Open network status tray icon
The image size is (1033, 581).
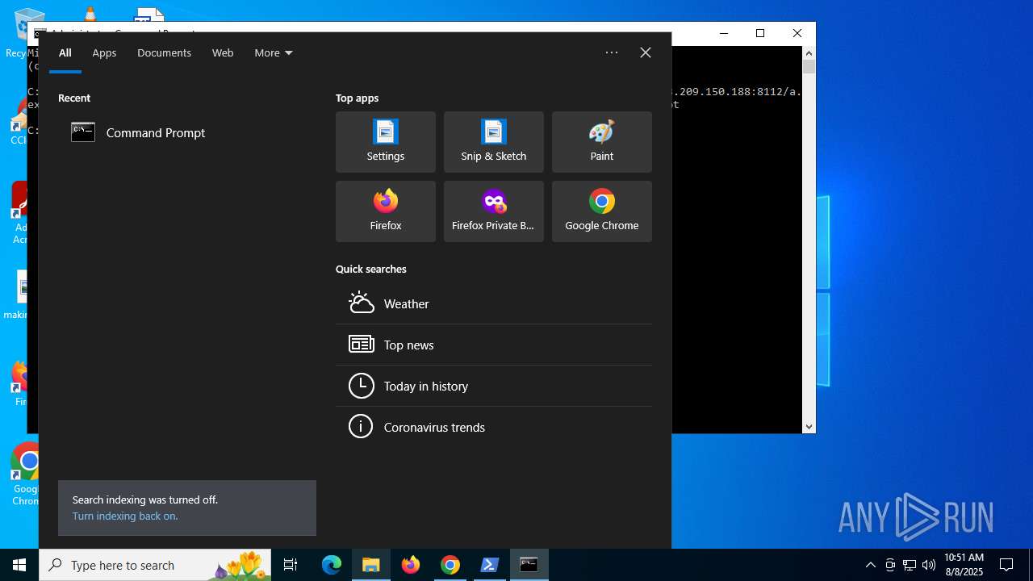(x=910, y=565)
